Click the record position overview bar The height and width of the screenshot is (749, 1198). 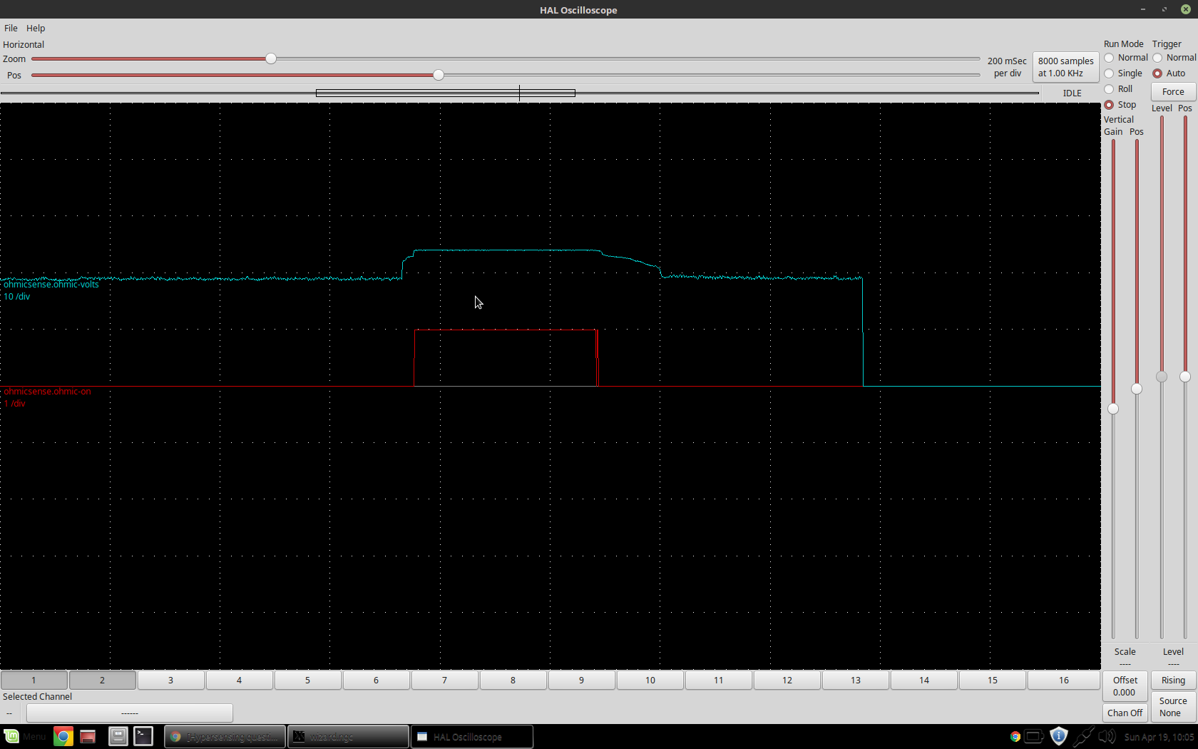(x=519, y=93)
